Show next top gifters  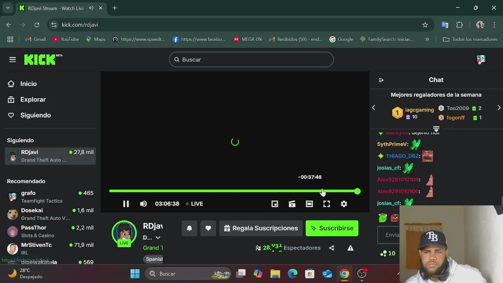499,108
